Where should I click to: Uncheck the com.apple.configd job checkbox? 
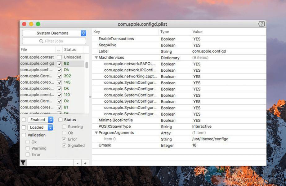(x=59, y=64)
